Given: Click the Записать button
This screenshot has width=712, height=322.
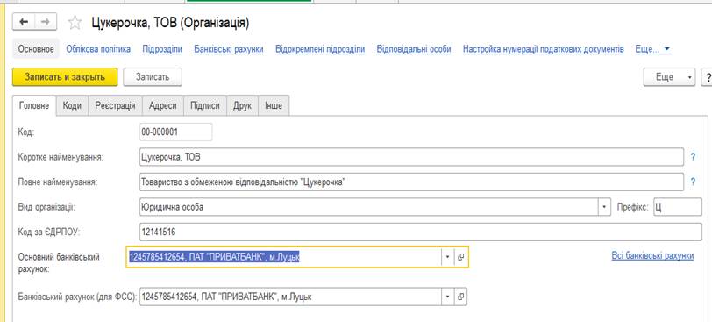Looking at the screenshot, I should click(x=153, y=77).
